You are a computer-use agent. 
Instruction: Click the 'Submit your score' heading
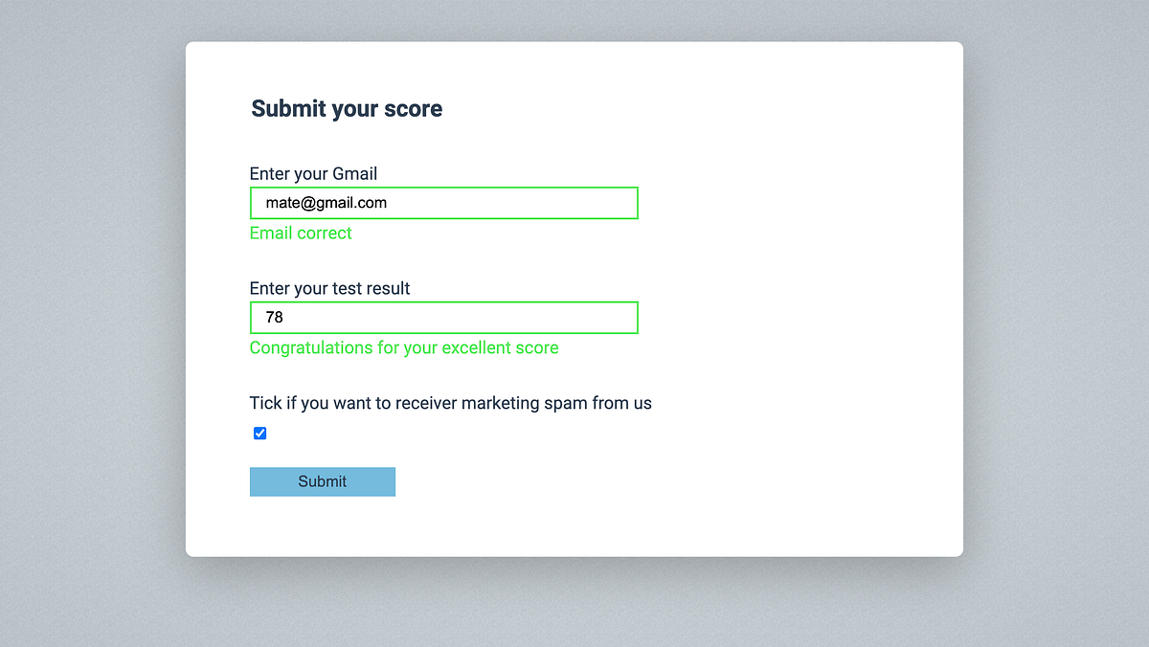click(x=347, y=108)
